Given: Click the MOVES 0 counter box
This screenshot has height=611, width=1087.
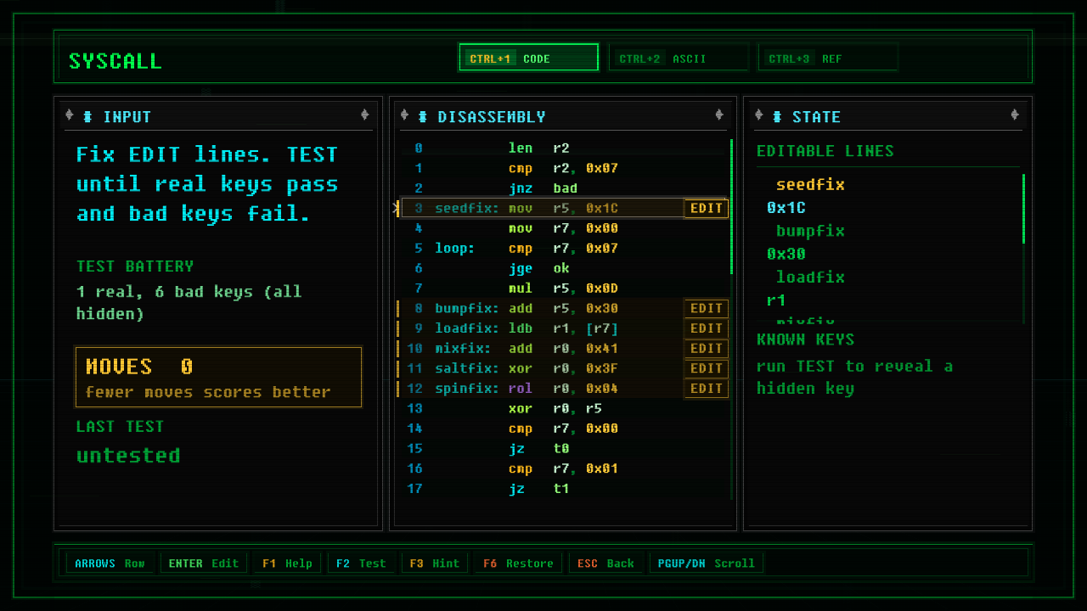Looking at the screenshot, I should [218, 377].
